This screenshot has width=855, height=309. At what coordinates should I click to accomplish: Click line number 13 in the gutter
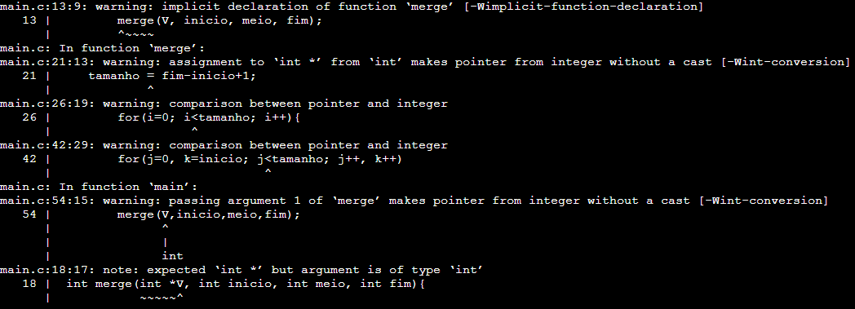pyautogui.click(x=29, y=20)
